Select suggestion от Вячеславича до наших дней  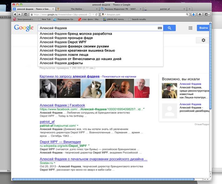tap(100, 59)
